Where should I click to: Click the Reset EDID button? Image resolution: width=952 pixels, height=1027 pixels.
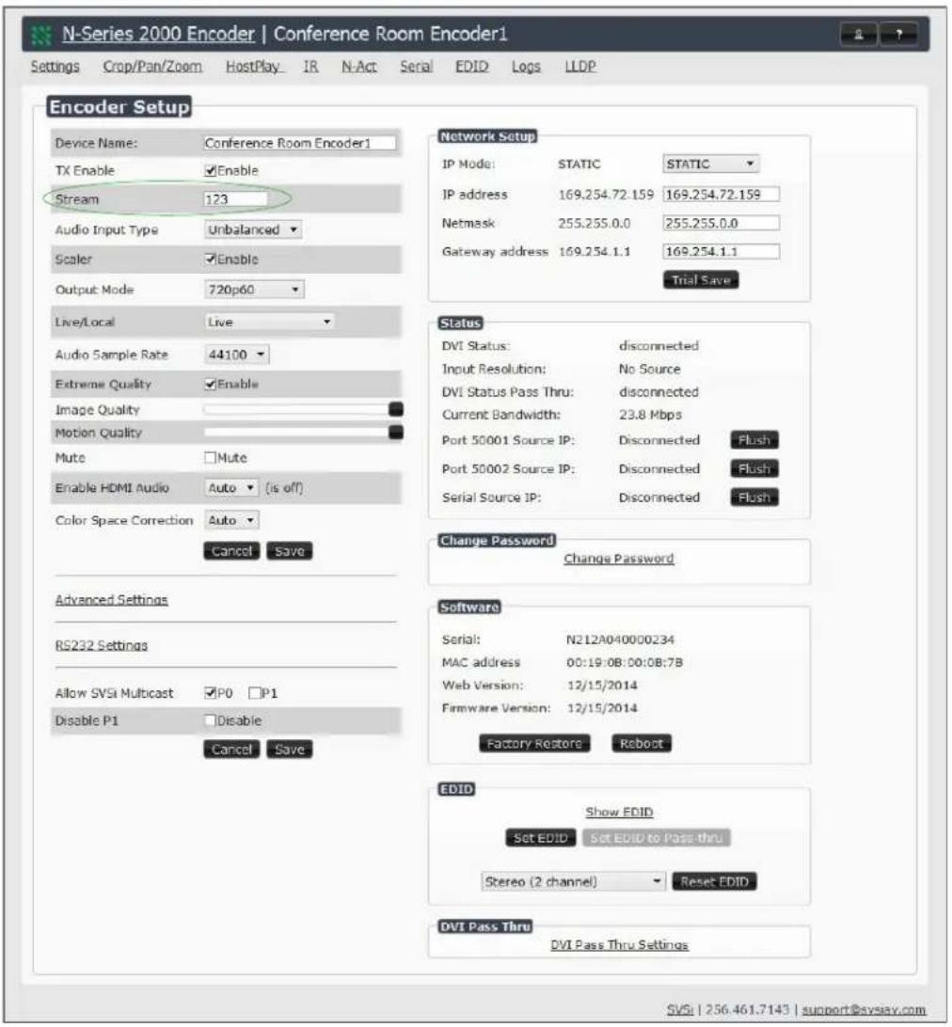coord(715,882)
